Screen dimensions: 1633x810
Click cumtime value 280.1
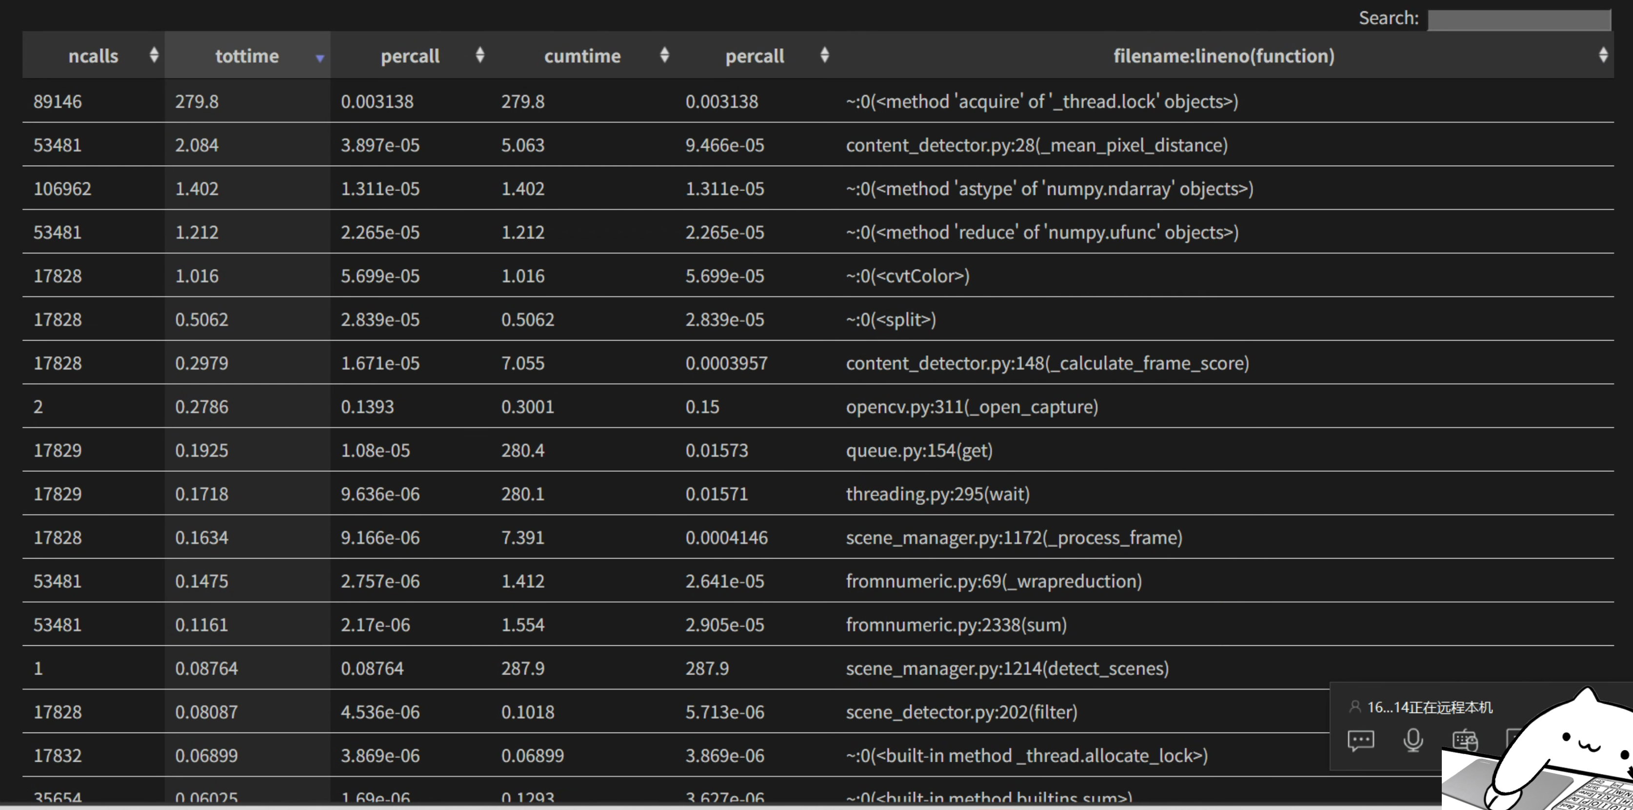coord(522,494)
